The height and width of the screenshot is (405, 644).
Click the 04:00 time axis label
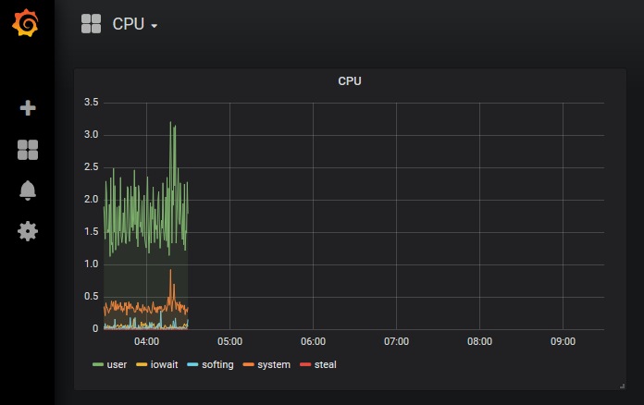point(146,341)
